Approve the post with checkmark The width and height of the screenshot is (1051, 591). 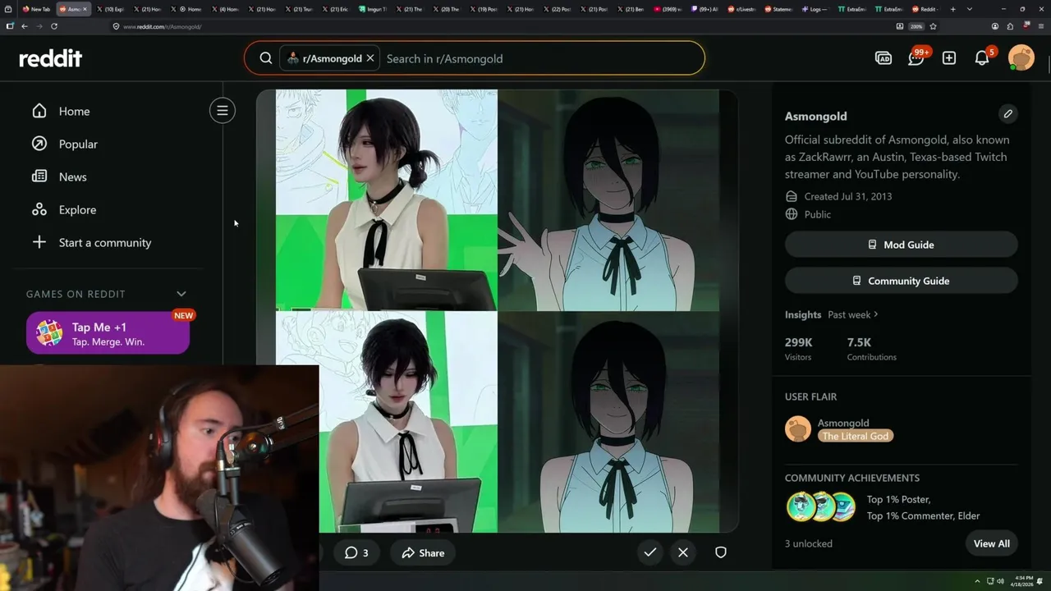tap(649, 552)
